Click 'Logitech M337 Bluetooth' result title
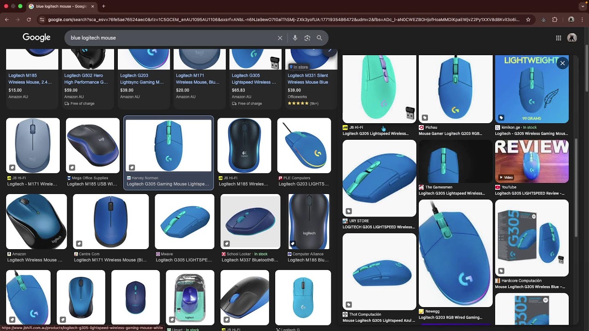This screenshot has width=589, height=331. coord(250,260)
